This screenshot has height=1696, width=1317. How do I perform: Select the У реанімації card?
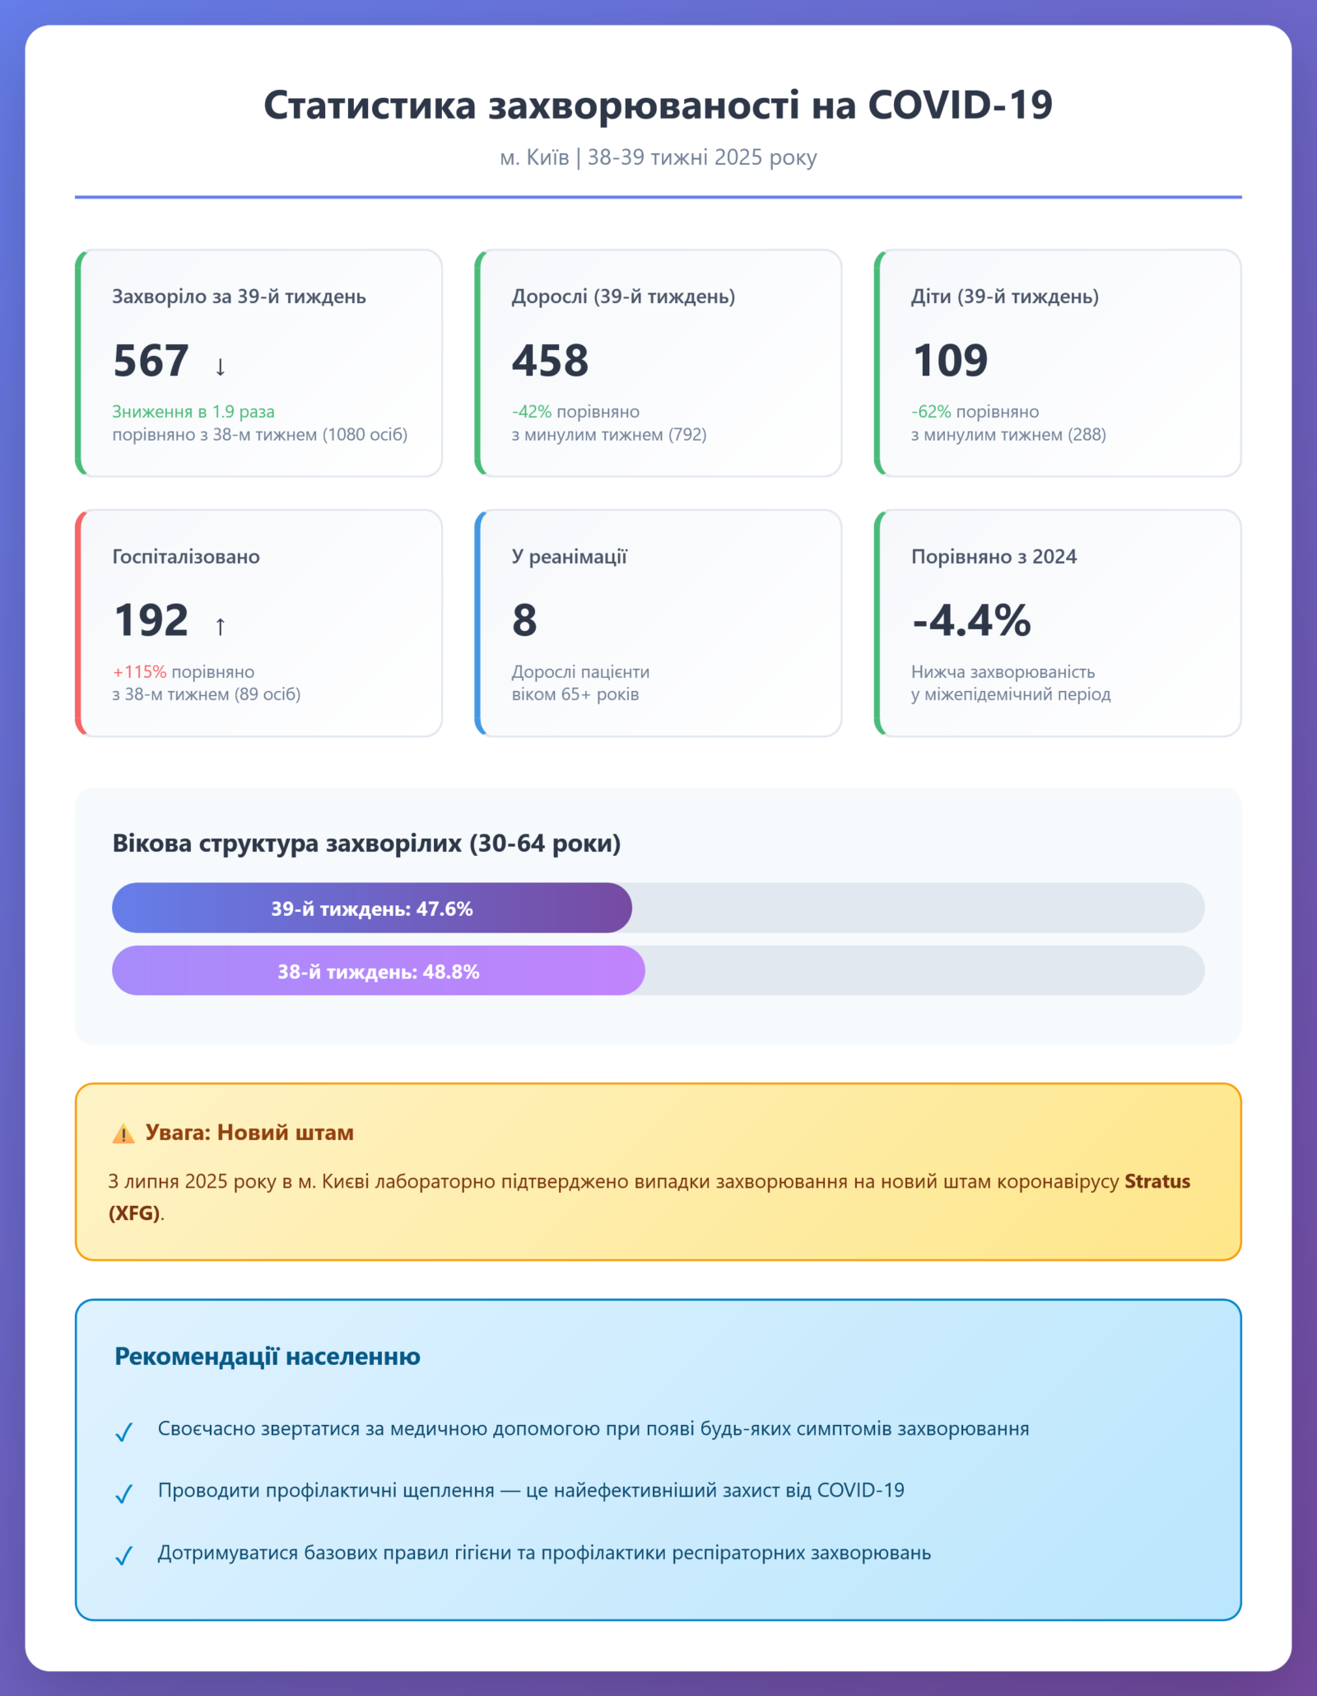pos(658,623)
